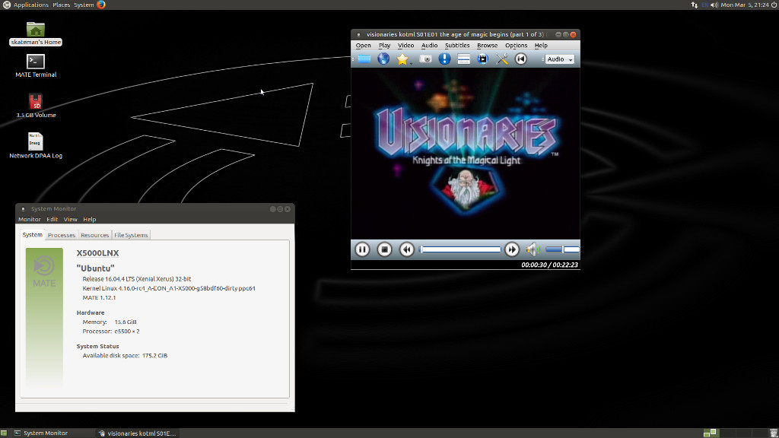Open the EN keyboard layout indicator

pyautogui.click(x=704, y=5)
